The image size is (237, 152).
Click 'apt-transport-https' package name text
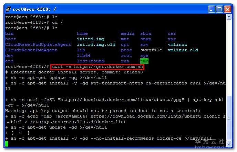(x=117, y=83)
